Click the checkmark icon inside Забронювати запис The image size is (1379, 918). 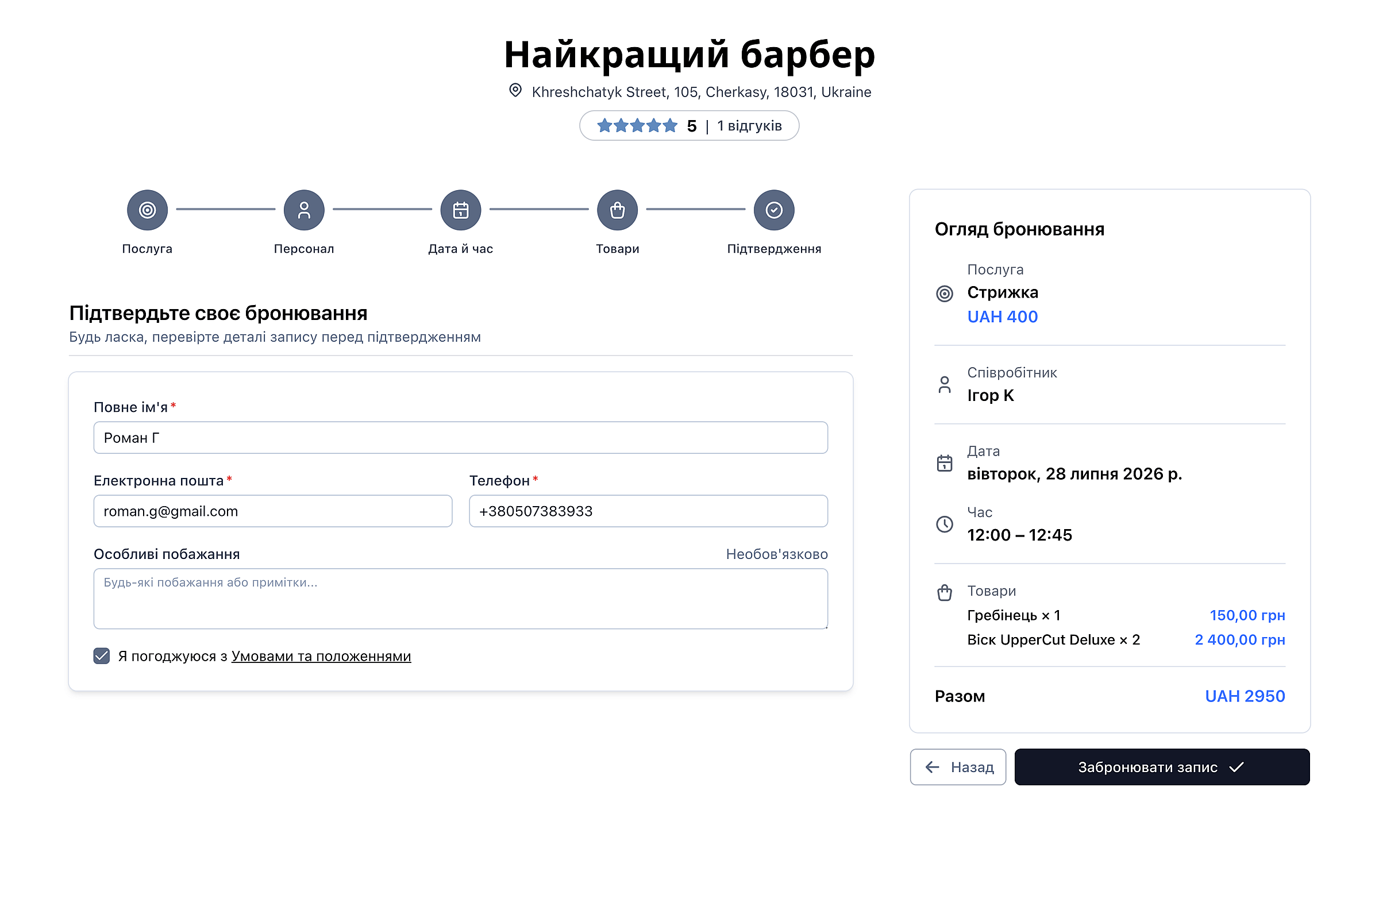pos(1236,767)
